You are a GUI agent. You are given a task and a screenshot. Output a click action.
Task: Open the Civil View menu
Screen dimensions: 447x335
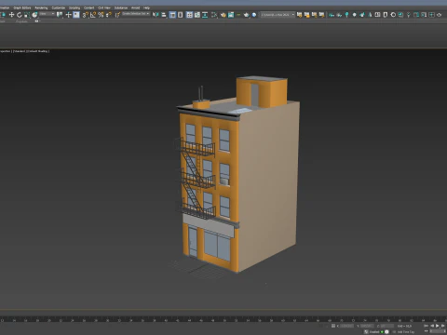(x=104, y=7)
